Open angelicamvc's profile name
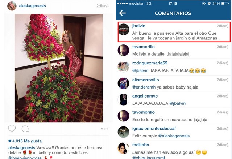 pos(145,96)
